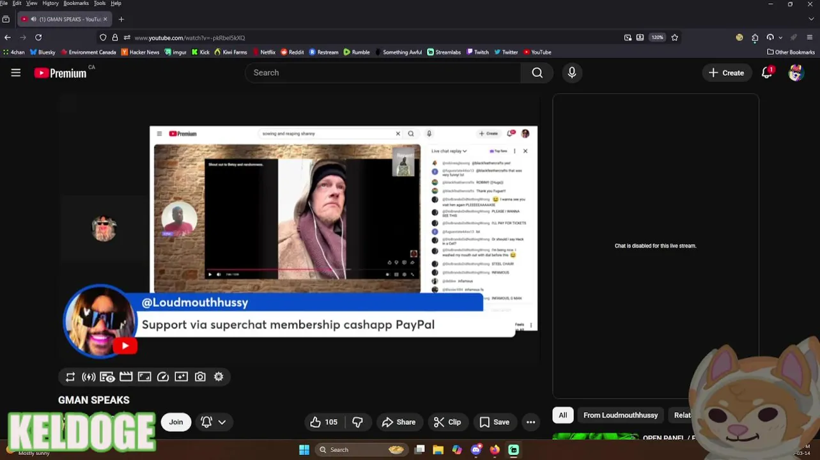Click the video filters sparkle icon
820x460 pixels.
tap(182, 377)
